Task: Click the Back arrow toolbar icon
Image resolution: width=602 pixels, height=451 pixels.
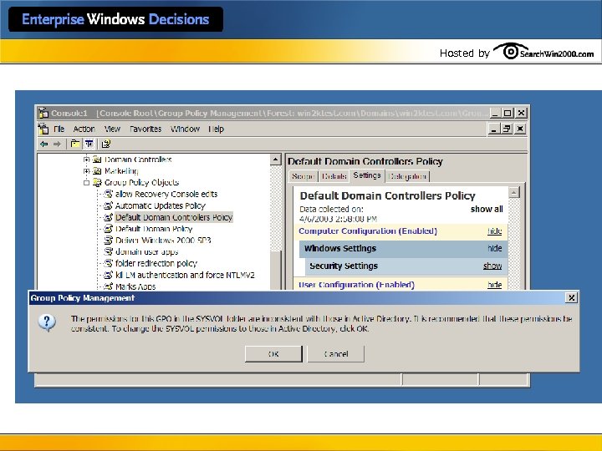Action: click(44, 144)
